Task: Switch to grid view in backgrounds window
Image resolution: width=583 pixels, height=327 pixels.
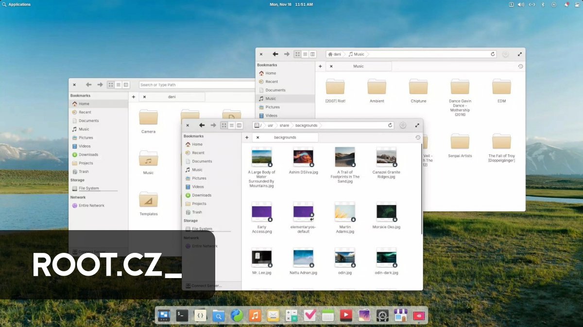Action: click(223, 125)
